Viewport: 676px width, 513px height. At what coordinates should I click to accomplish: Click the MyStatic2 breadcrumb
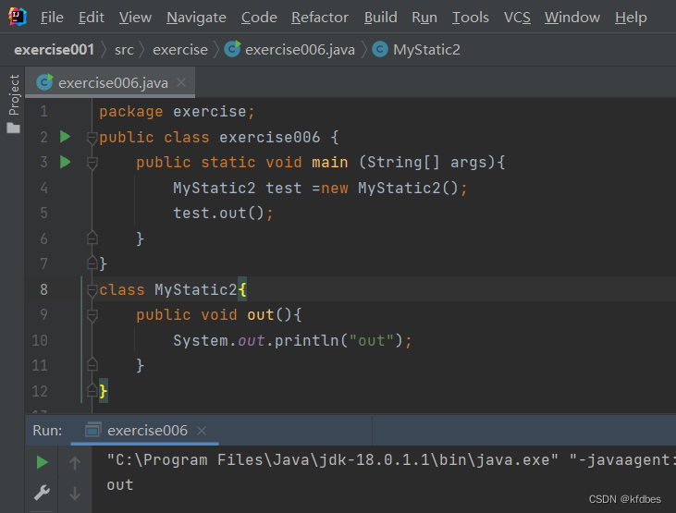pos(425,50)
